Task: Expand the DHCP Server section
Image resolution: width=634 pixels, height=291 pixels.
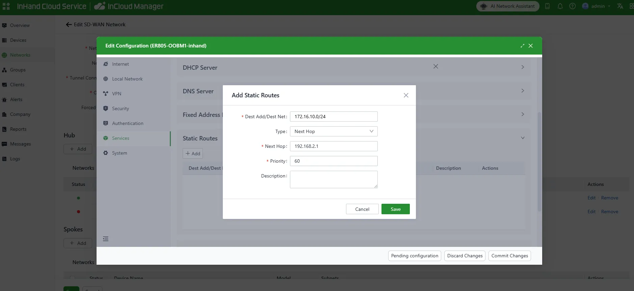Action: (x=523, y=67)
